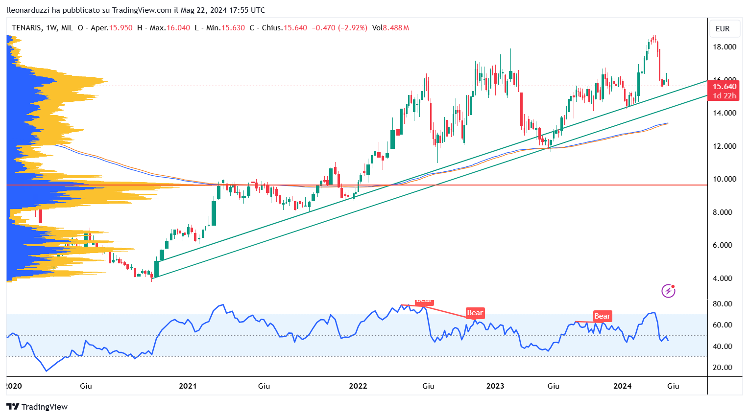The height and width of the screenshot is (418, 749).
Task: Click the 2023 time axis label
Action: click(495, 386)
